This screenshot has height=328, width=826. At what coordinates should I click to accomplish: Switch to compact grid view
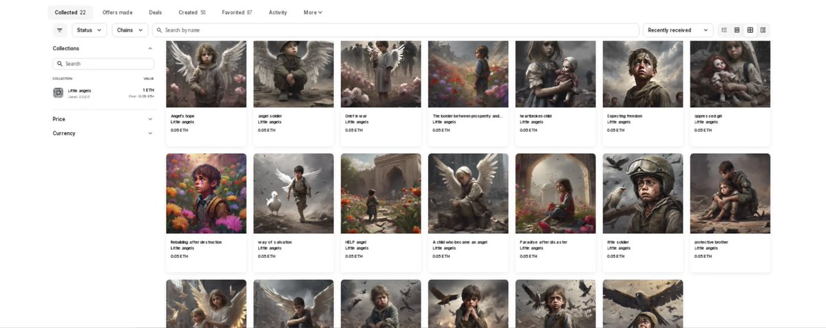(737, 30)
